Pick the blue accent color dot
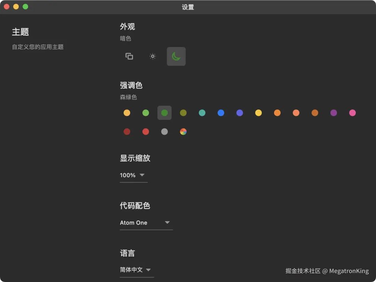The height and width of the screenshot is (282, 376). (x=221, y=112)
